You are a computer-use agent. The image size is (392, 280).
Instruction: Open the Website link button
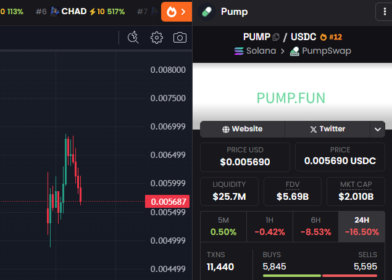tap(242, 129)
